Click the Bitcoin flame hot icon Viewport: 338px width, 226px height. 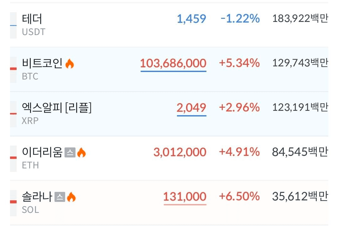(x=70, y=64)
